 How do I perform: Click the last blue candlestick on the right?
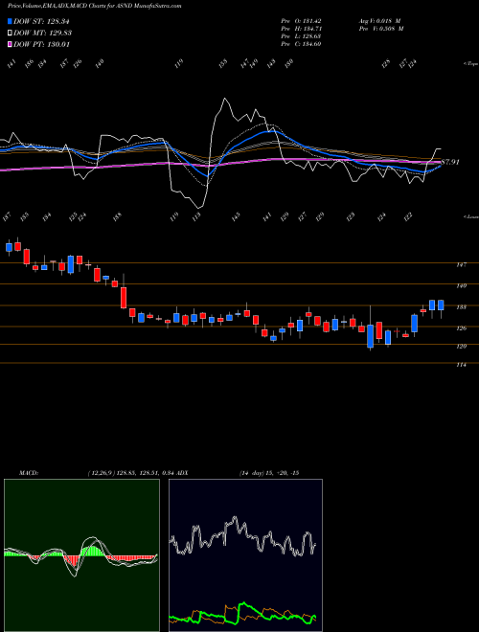coord(441,305)
